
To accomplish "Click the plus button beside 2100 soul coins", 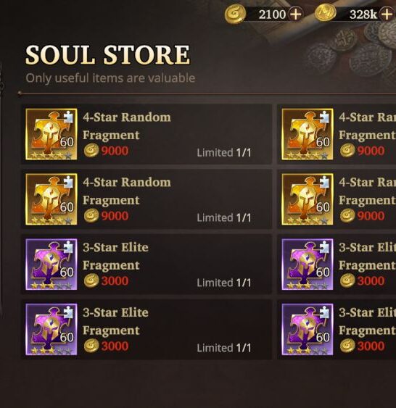I will point(296,14).
